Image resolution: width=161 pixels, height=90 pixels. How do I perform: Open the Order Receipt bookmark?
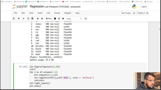[43, 1]
